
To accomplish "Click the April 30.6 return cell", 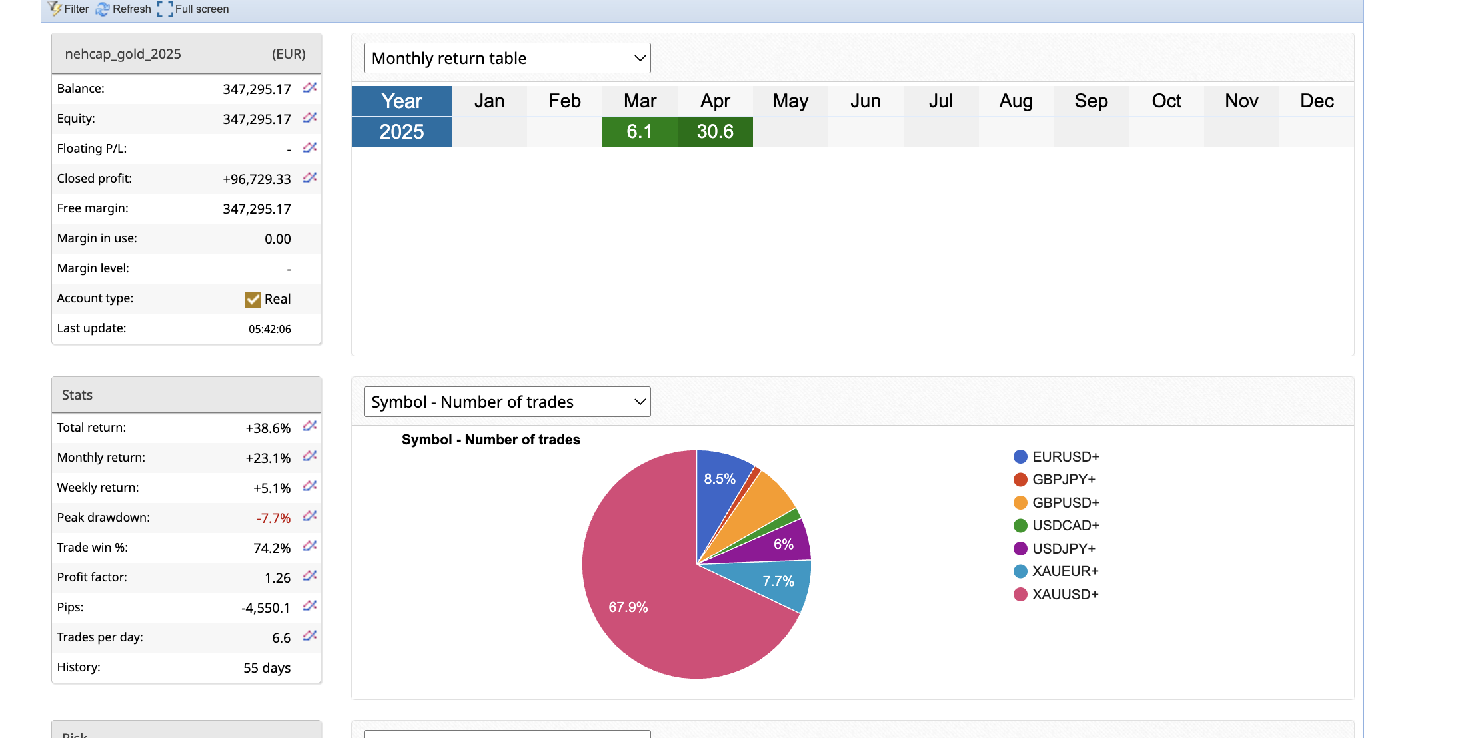I will point(715,131).
